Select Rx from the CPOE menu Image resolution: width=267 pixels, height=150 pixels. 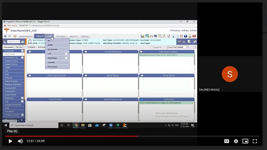[x=57, y=41]
